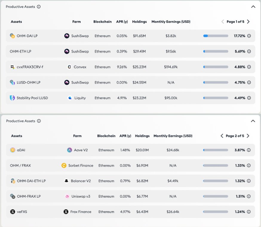The image size is (261, 227).
Task: Collapse the top Productive Assets panel
Action: point(253,7)
